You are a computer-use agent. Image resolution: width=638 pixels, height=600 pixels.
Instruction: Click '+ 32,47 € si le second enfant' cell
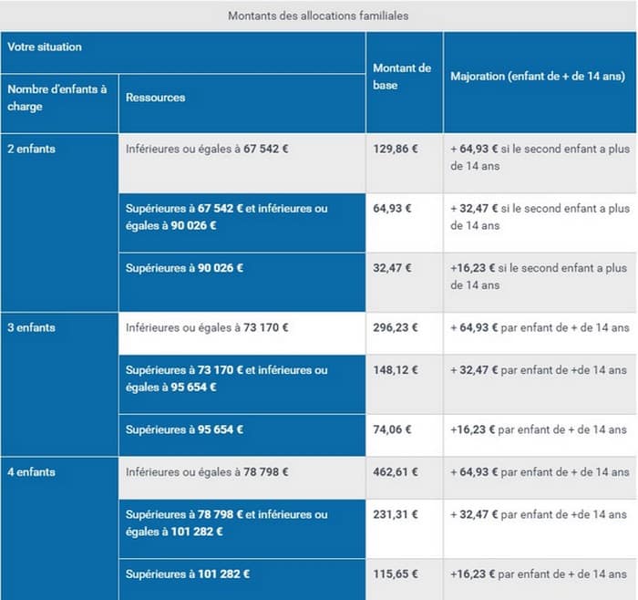point(540,222)
